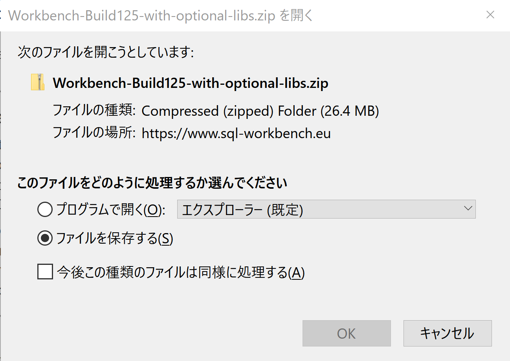Enable 今後この種類のファイルは同様に処理する checkbox
This screenshot has width=510, height=361.
(x=45, y=272)
